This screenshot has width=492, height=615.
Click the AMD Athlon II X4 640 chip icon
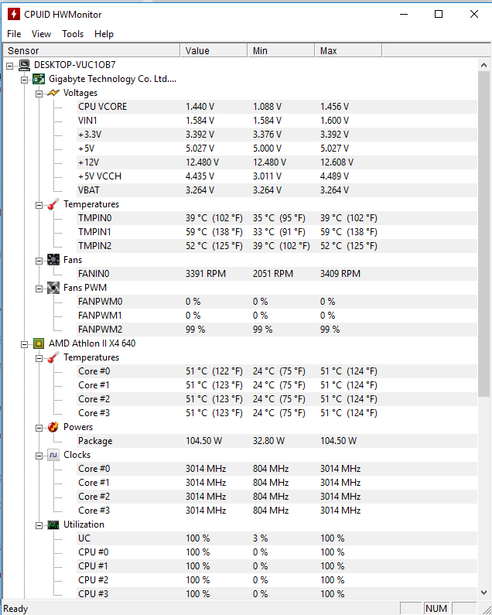click(x=39, y=343)
